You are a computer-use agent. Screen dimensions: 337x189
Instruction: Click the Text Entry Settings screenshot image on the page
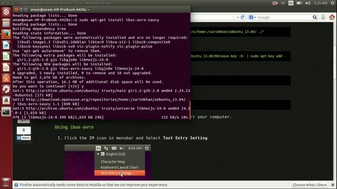coord(107,162)
